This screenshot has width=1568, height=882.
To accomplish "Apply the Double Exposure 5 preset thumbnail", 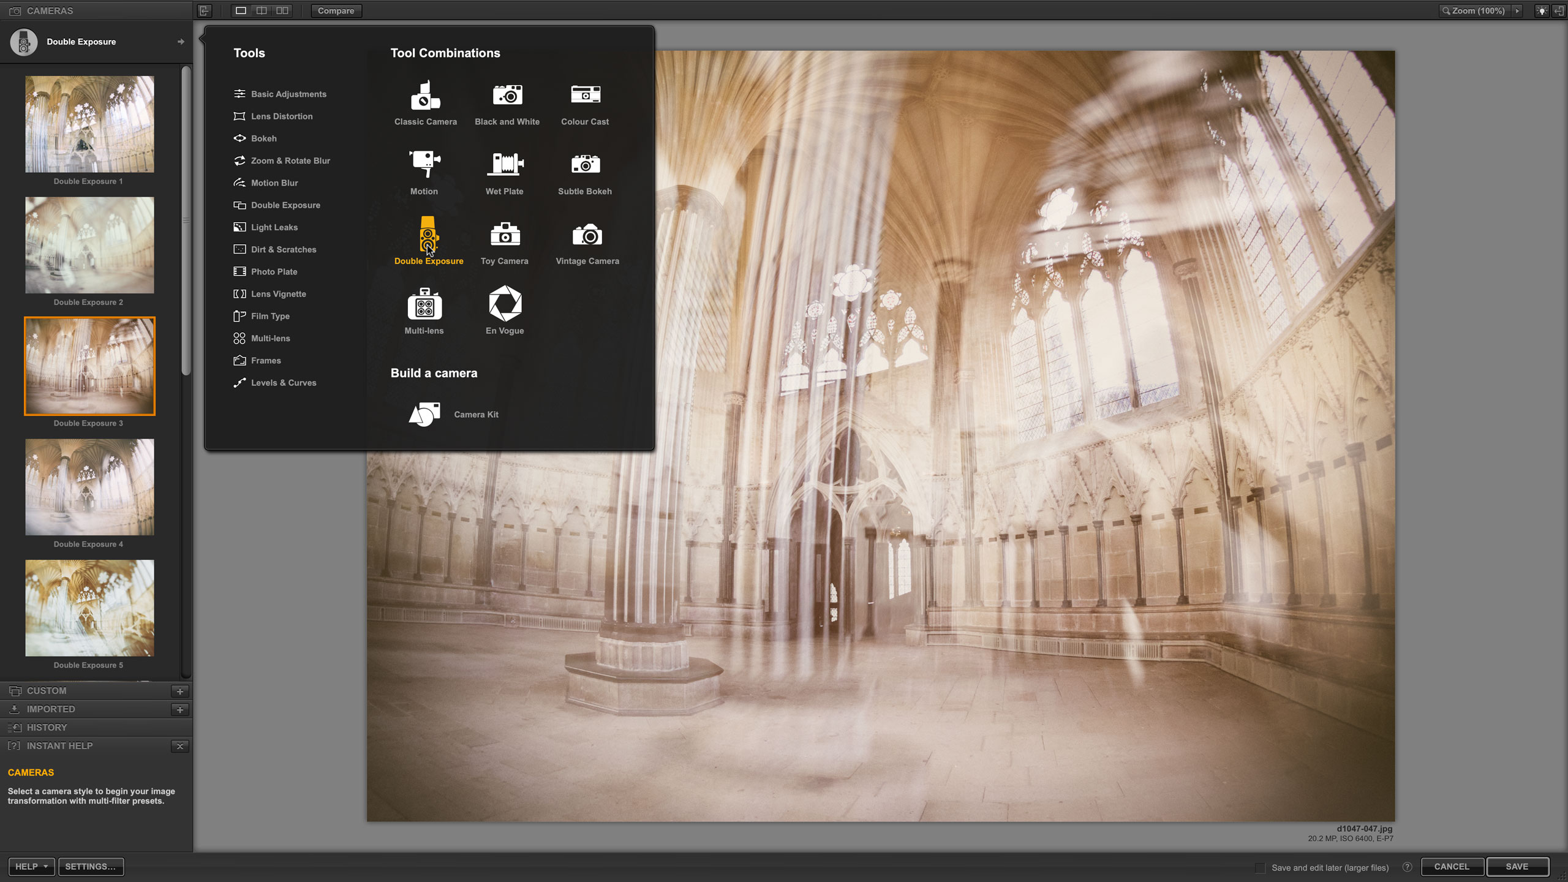I will pos(89,608).
